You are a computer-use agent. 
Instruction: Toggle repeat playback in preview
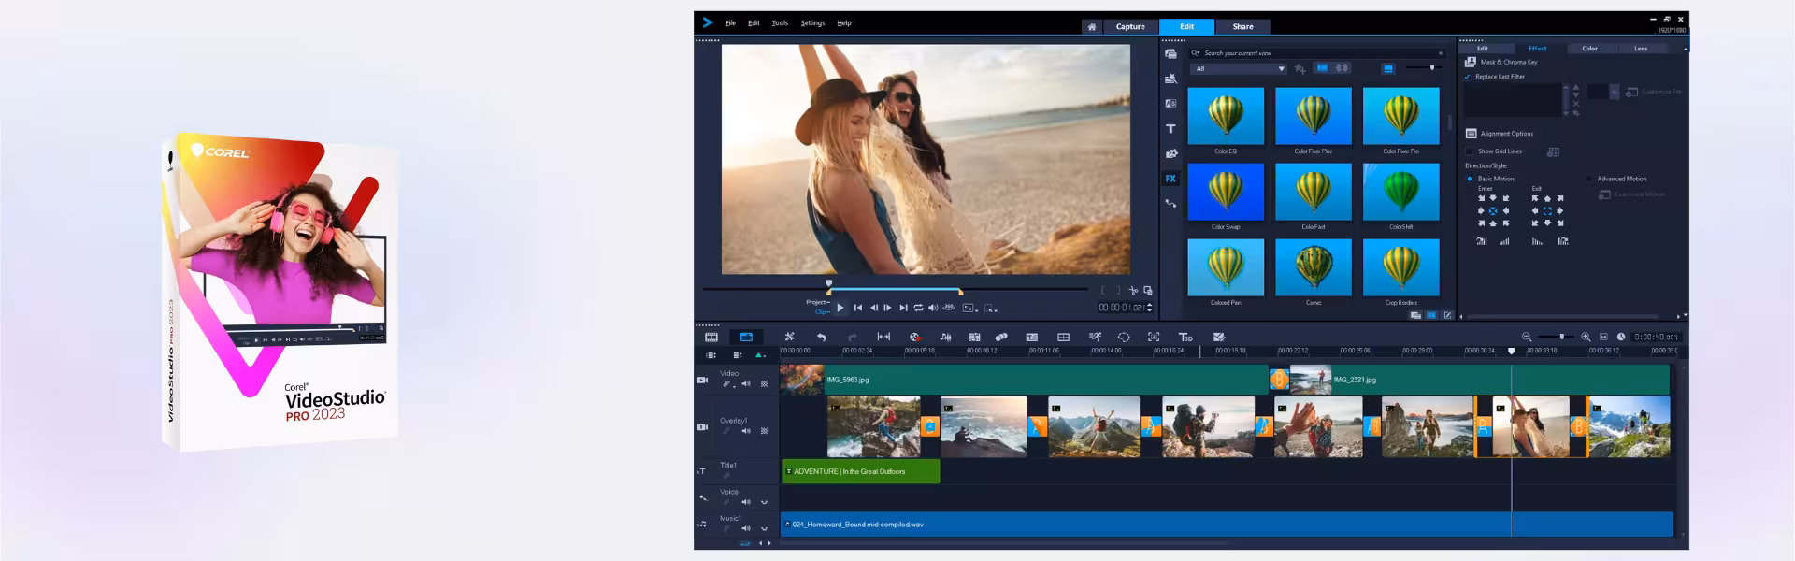tap(918, 308)
